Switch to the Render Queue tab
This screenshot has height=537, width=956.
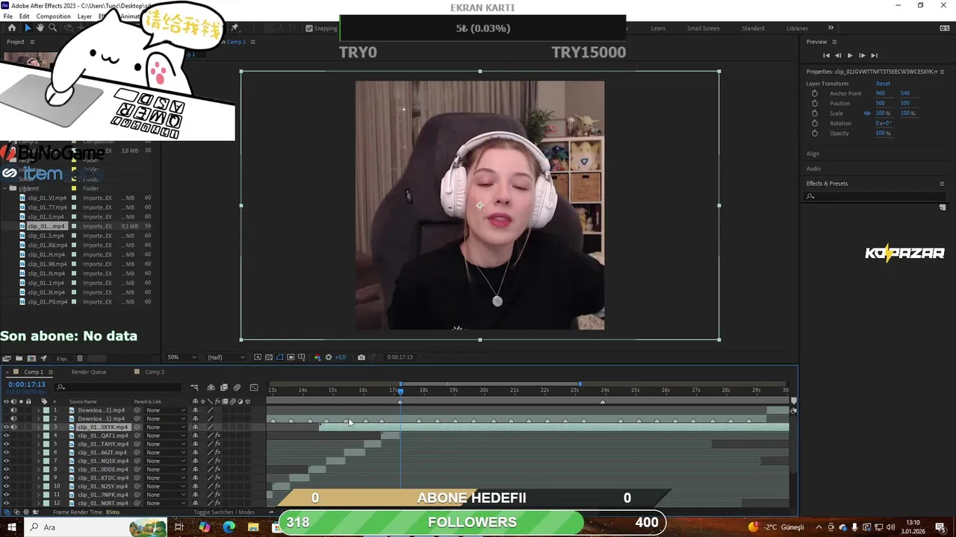(89, 372)
